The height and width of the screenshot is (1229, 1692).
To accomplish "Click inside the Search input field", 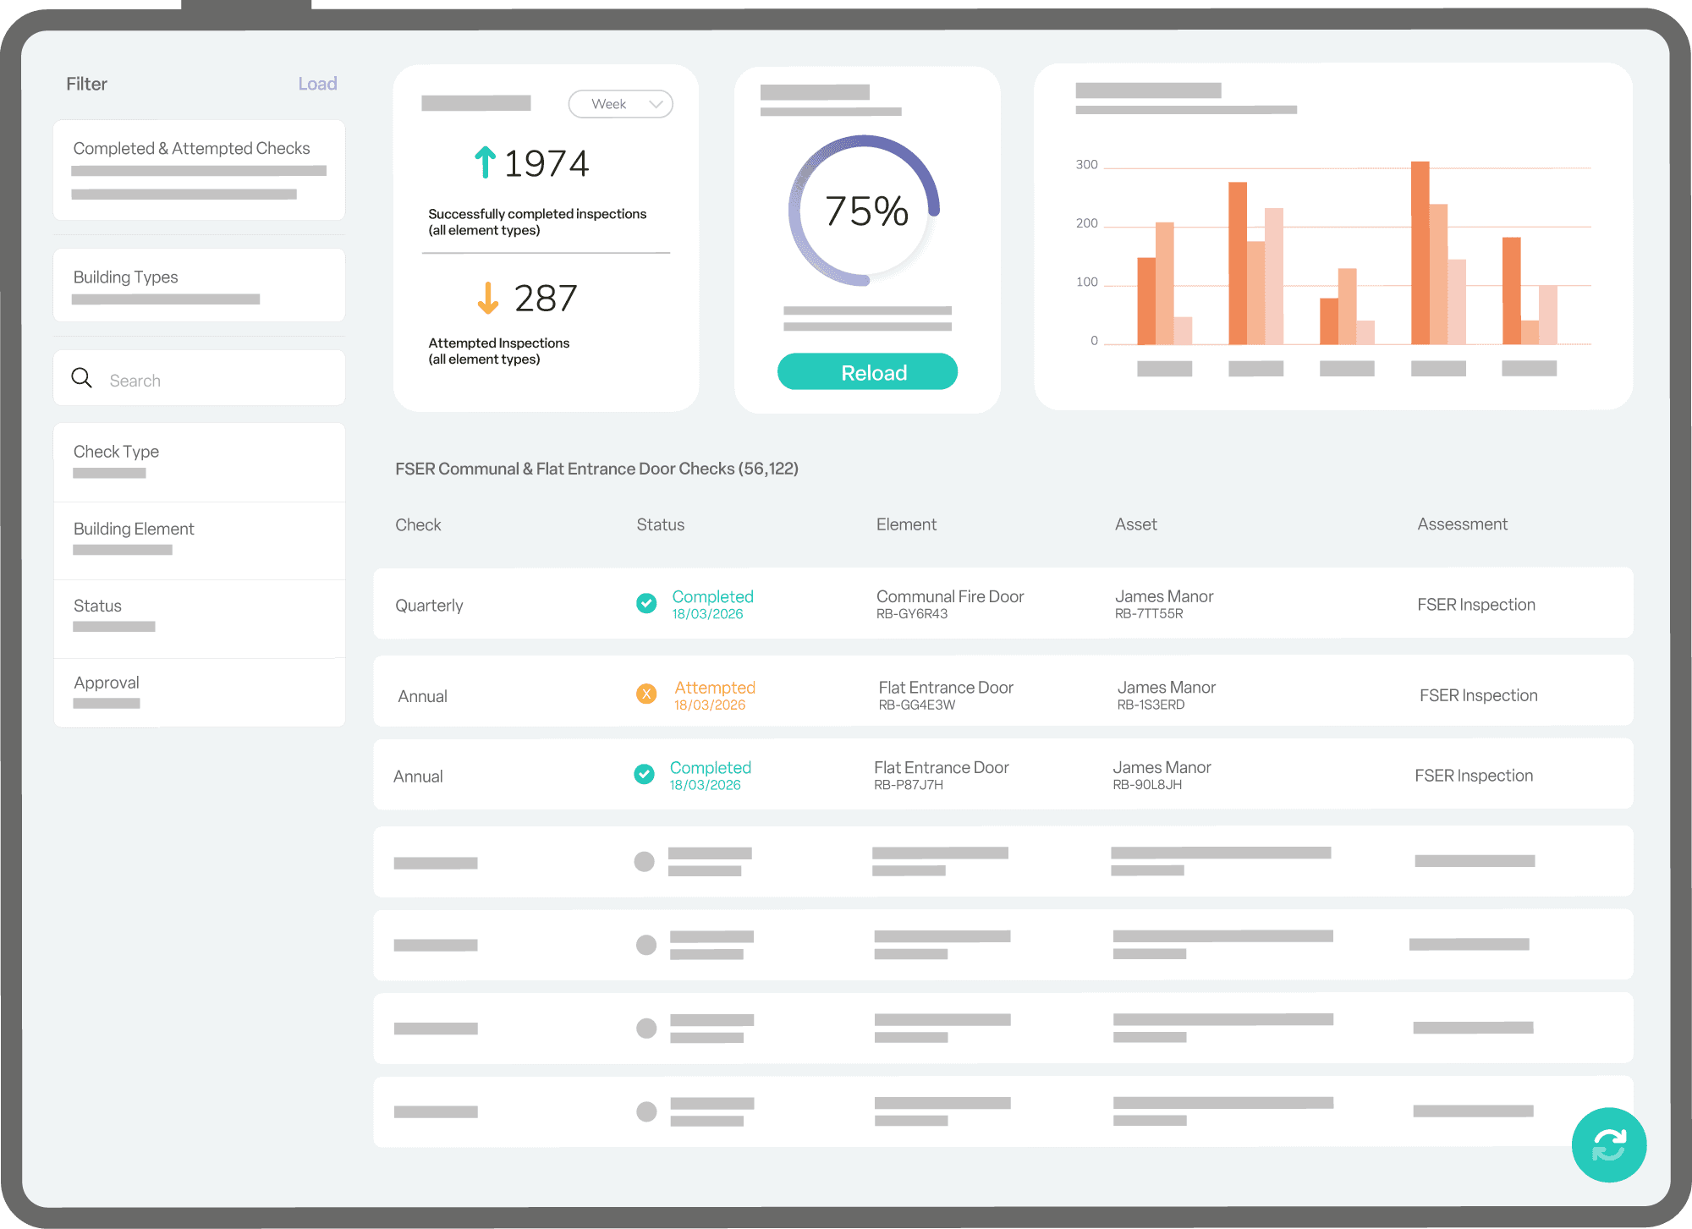I will pyautogui.click(x=195, y=378).
